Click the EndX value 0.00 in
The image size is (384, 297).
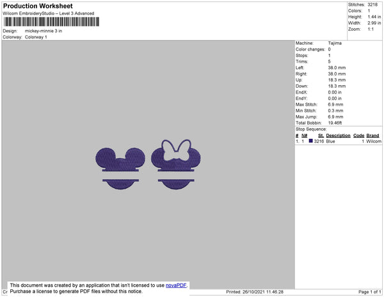(335, 92)
